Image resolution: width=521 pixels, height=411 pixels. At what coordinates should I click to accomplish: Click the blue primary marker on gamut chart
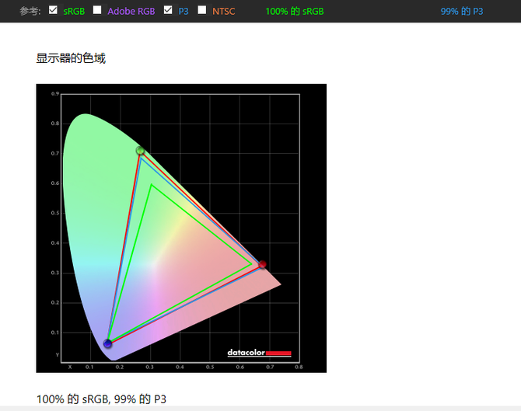pyautogui.click(x=107, y=343)
